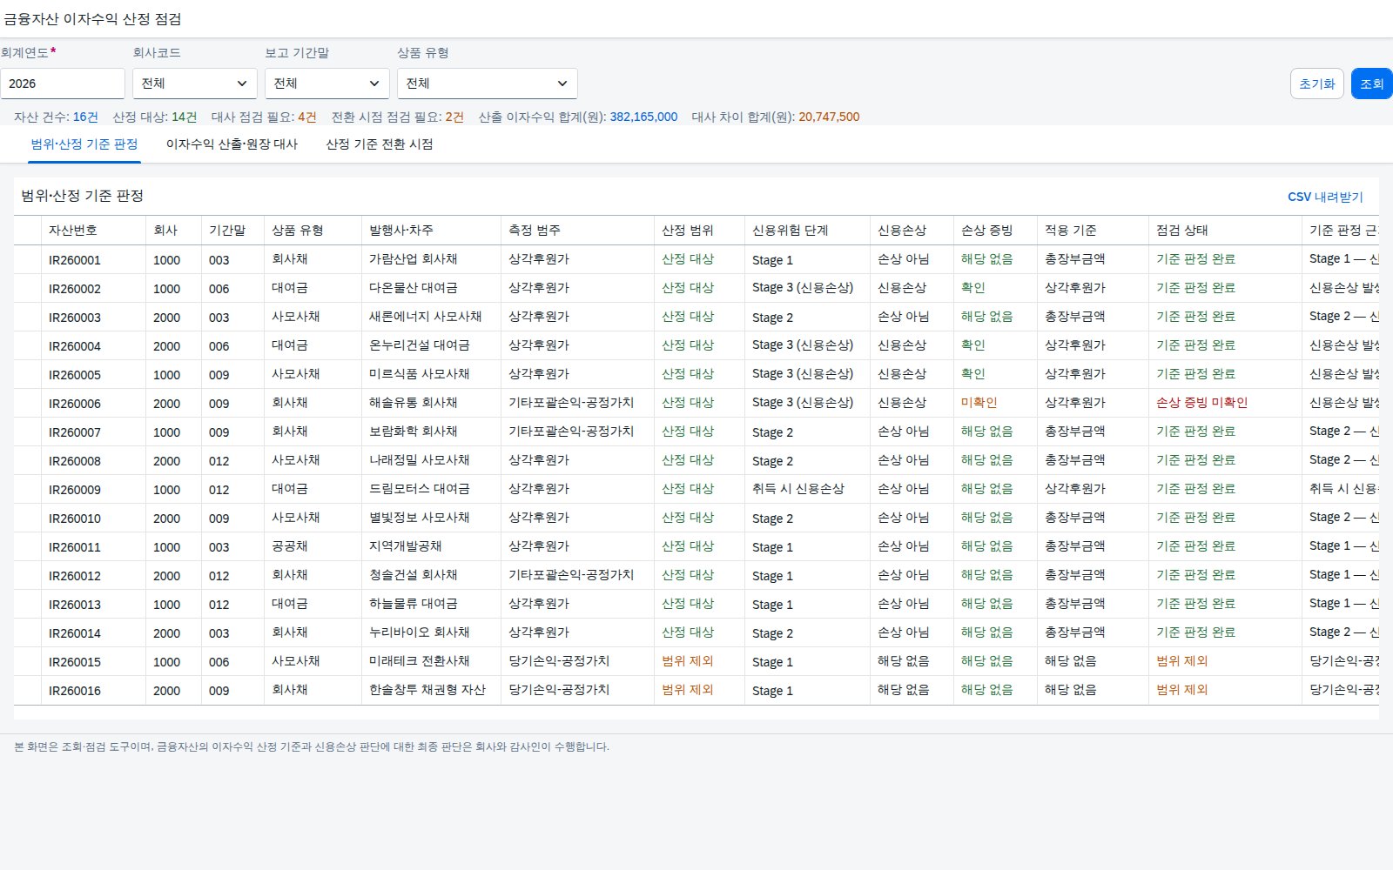Click issuer 가람산업 회사채
This screenshot has height=870, width=1393.
pyautogui.click(x=414, y=259)
